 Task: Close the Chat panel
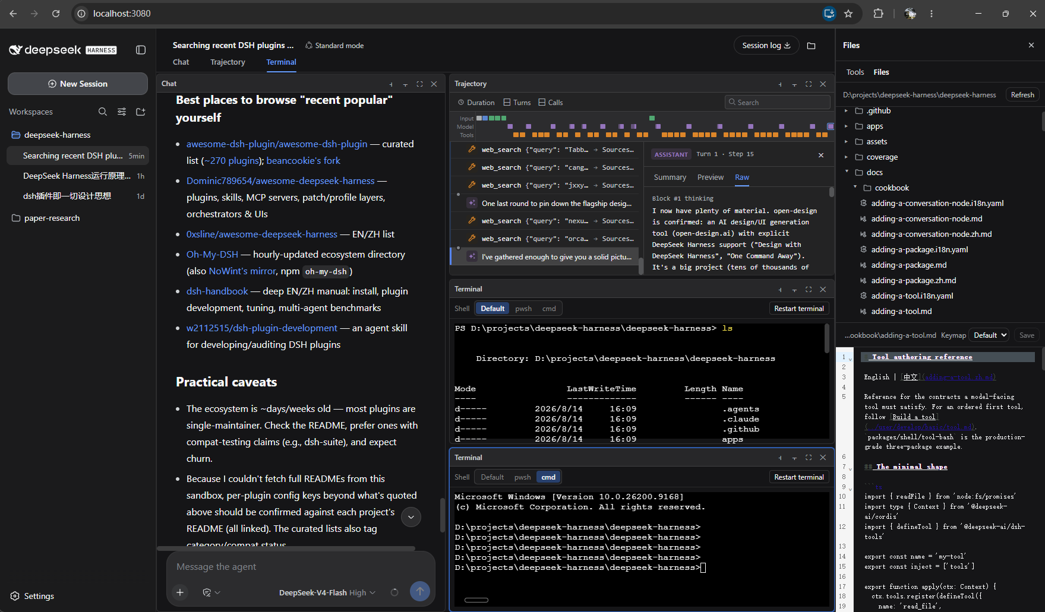(x=434, y=84)
